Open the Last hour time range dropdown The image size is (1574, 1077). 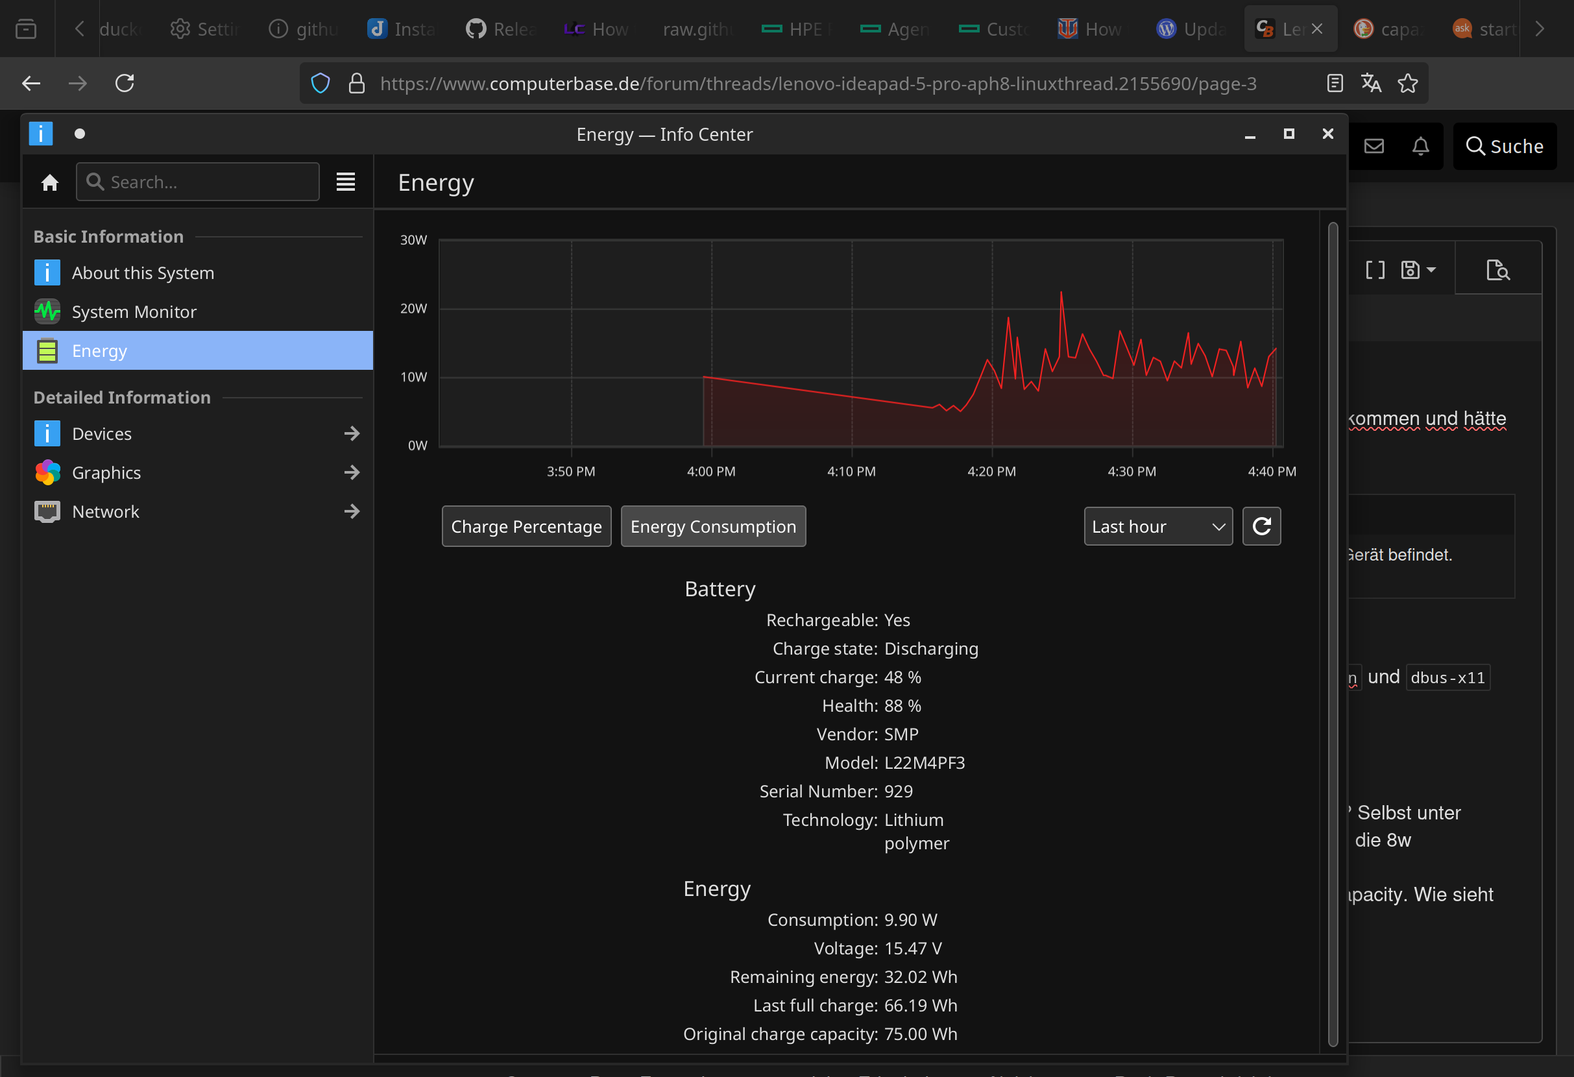(x=1157, y=526)
